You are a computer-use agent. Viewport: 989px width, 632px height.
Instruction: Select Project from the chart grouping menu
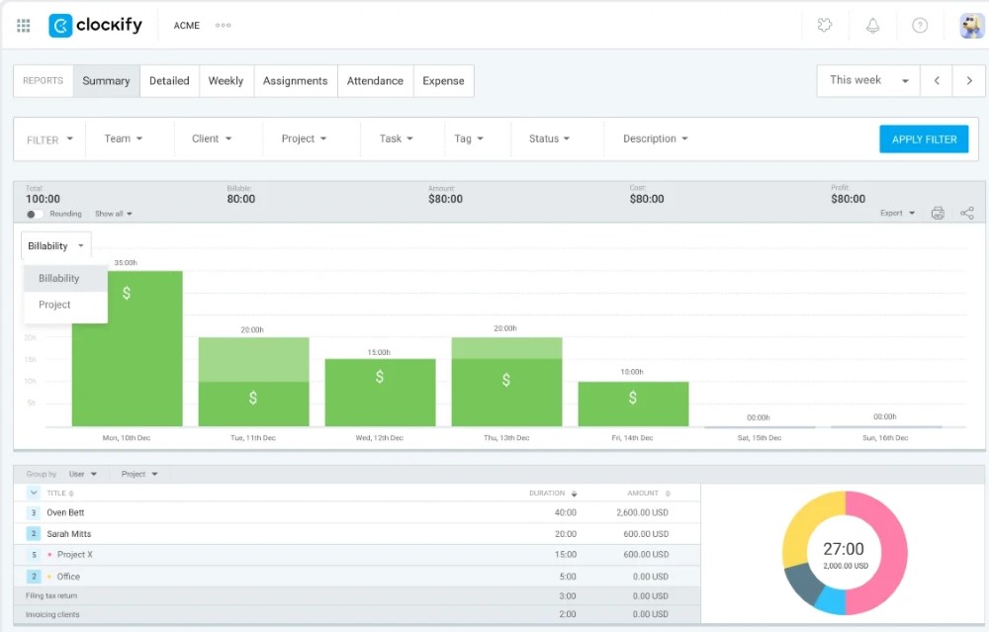(x=55, y=305)
